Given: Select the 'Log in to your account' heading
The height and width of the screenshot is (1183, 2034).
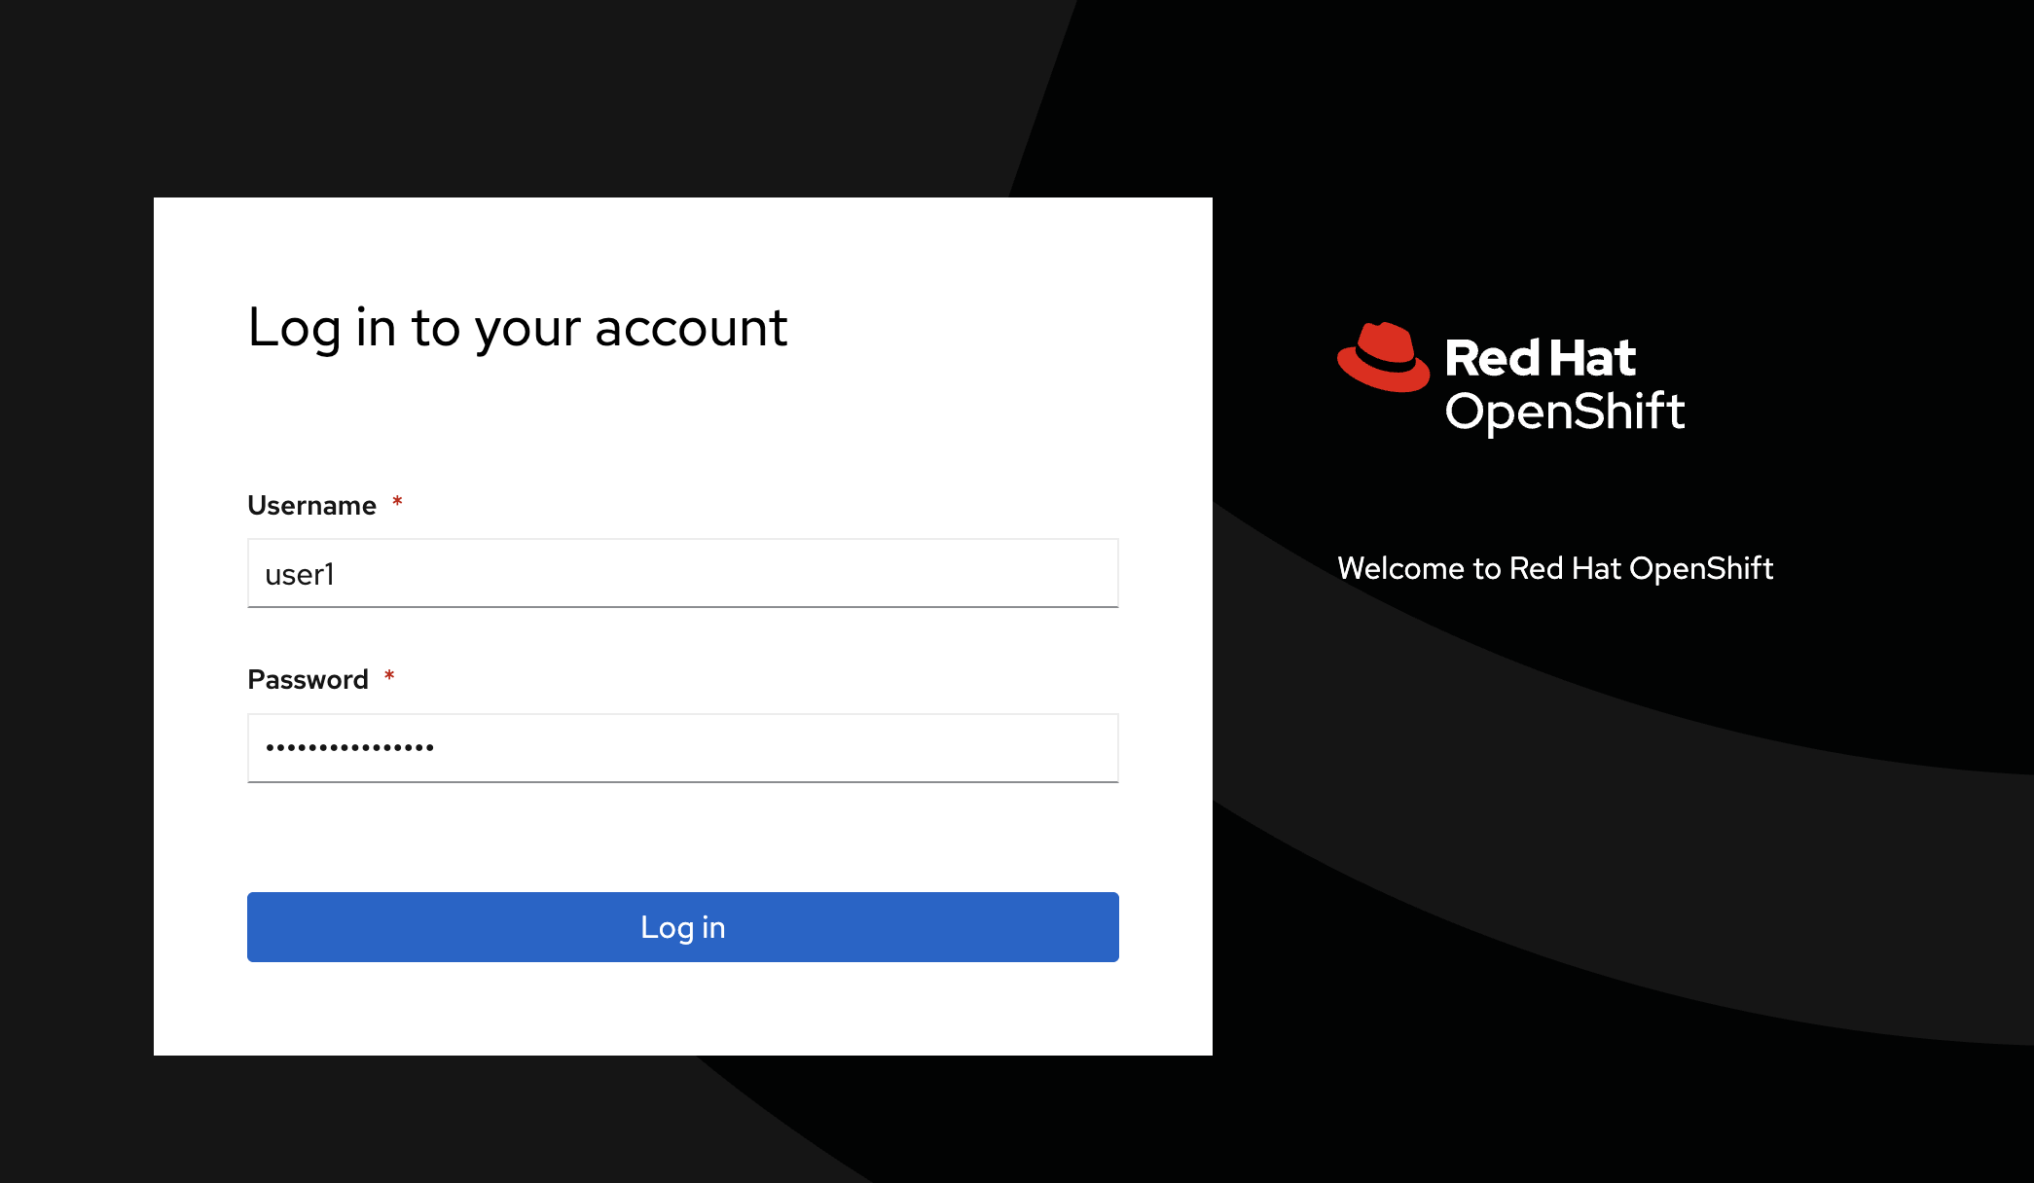Looking at the screenshot, I should click(x=517, y=328).
